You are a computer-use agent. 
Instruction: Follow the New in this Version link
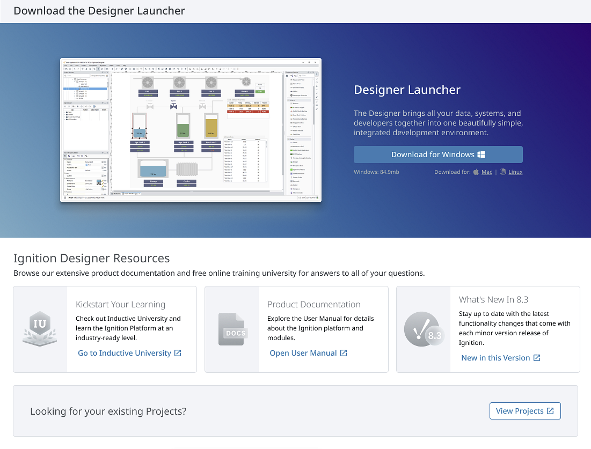(x=500, y=358)
